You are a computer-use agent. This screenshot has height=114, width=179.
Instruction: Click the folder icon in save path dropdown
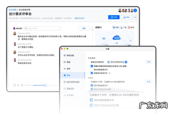pyautogui.click(x=109, y=62)
